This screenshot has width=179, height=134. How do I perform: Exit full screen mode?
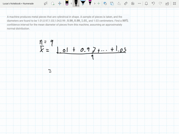pos(175,3)
